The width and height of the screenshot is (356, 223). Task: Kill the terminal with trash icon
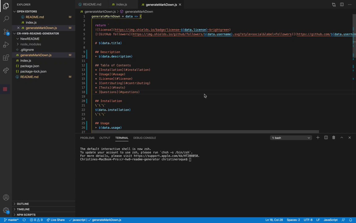tap(333, 138)
